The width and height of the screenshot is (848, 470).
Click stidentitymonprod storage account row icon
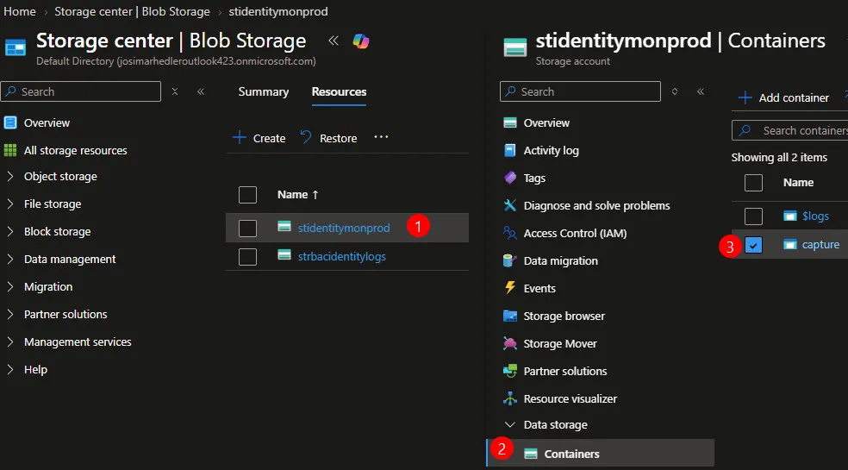[x=284, y=226]
